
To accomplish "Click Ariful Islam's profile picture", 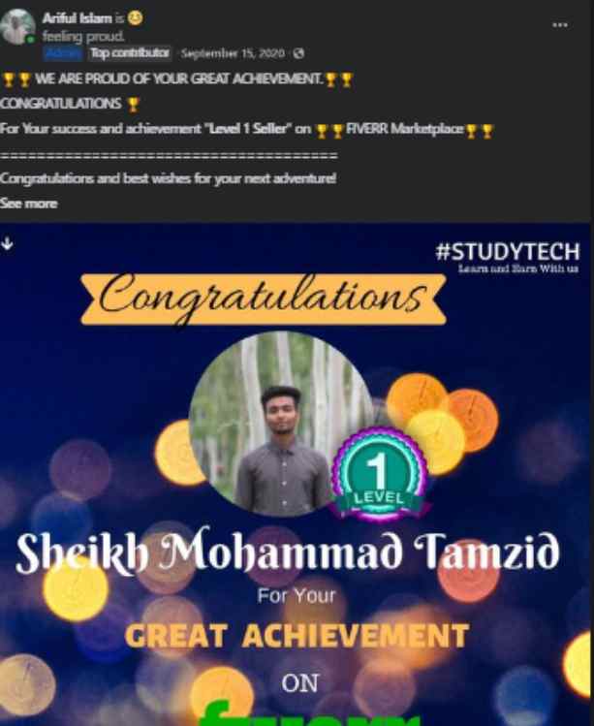I will click(x=18, y=27).
